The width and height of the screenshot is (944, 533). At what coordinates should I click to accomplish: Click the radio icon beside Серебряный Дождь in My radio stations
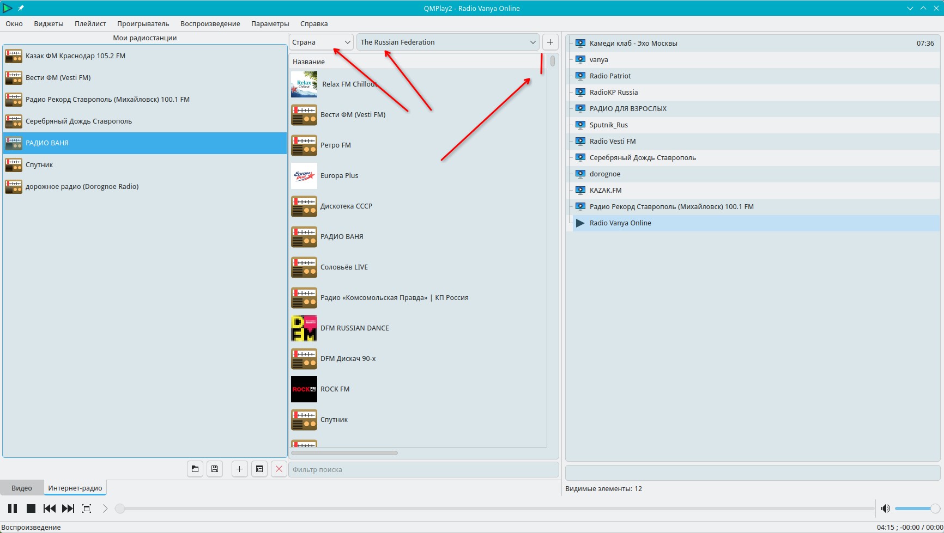coord(14,121)
